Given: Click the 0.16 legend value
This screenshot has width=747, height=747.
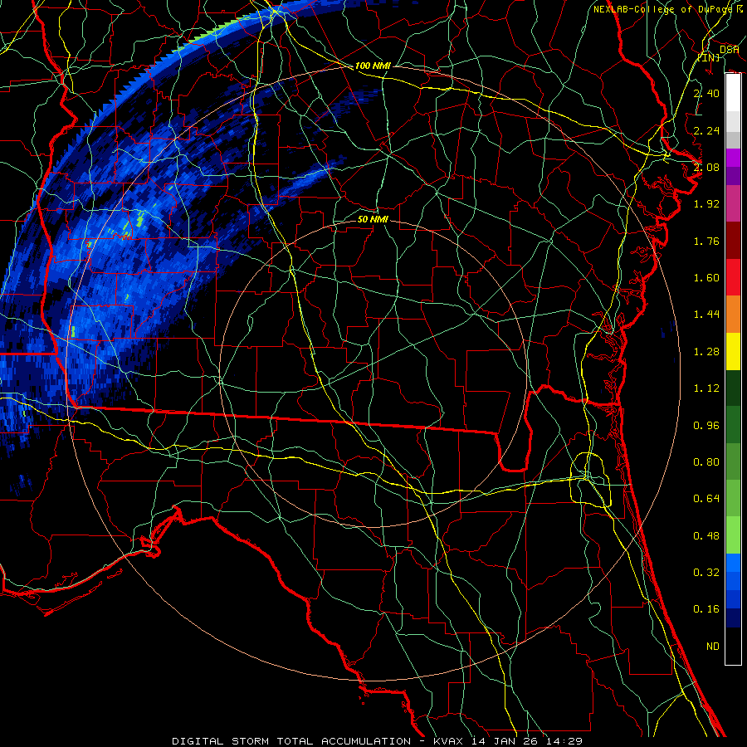Looking at the screenshot, I should coord(706,609).
